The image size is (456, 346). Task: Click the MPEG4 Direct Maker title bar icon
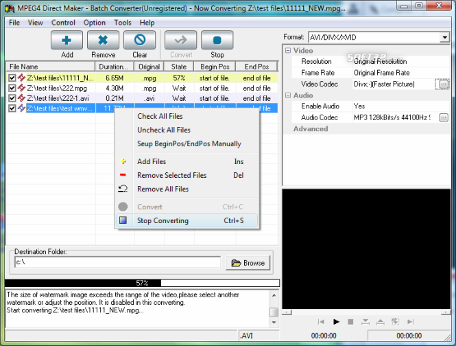click(10, 8)
